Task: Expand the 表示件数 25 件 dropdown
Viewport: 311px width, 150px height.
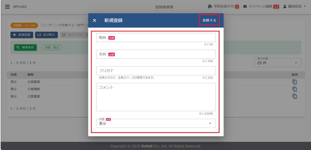Action: tap(277, 63)
